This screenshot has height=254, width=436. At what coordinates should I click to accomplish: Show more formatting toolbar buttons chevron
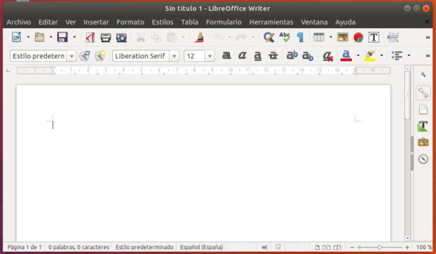pos(428,56)
